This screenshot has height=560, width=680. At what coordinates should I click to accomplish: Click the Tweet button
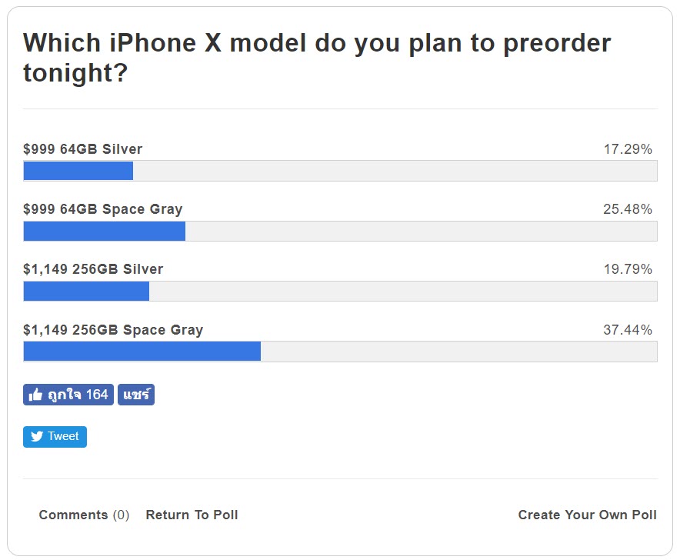point(55,436)
